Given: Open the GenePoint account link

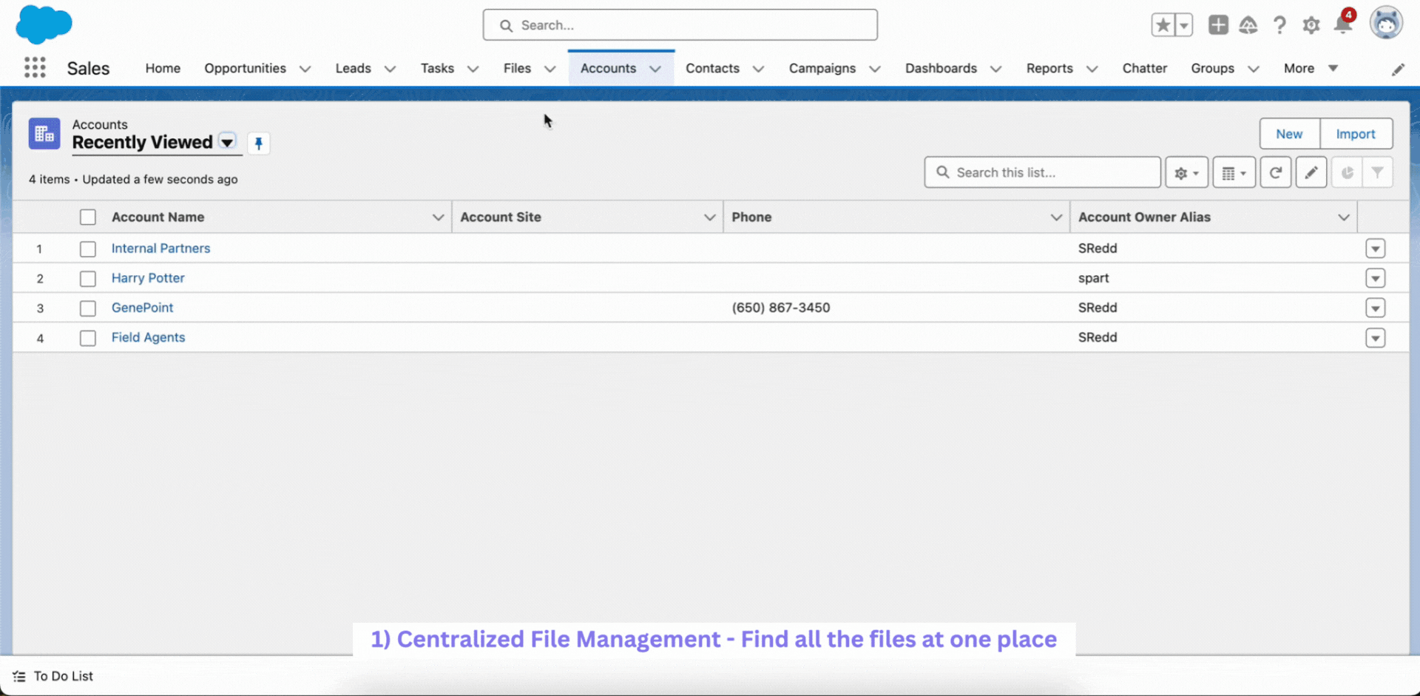Looking at the screenshot, I should tap(142, 308).
